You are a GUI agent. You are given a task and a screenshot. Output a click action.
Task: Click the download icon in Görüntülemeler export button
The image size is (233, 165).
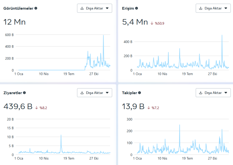[82, 8]
